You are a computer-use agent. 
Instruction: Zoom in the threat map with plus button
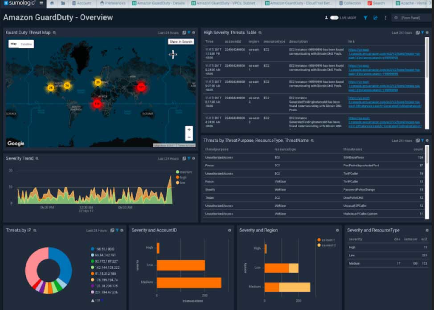tap(189, 129)
